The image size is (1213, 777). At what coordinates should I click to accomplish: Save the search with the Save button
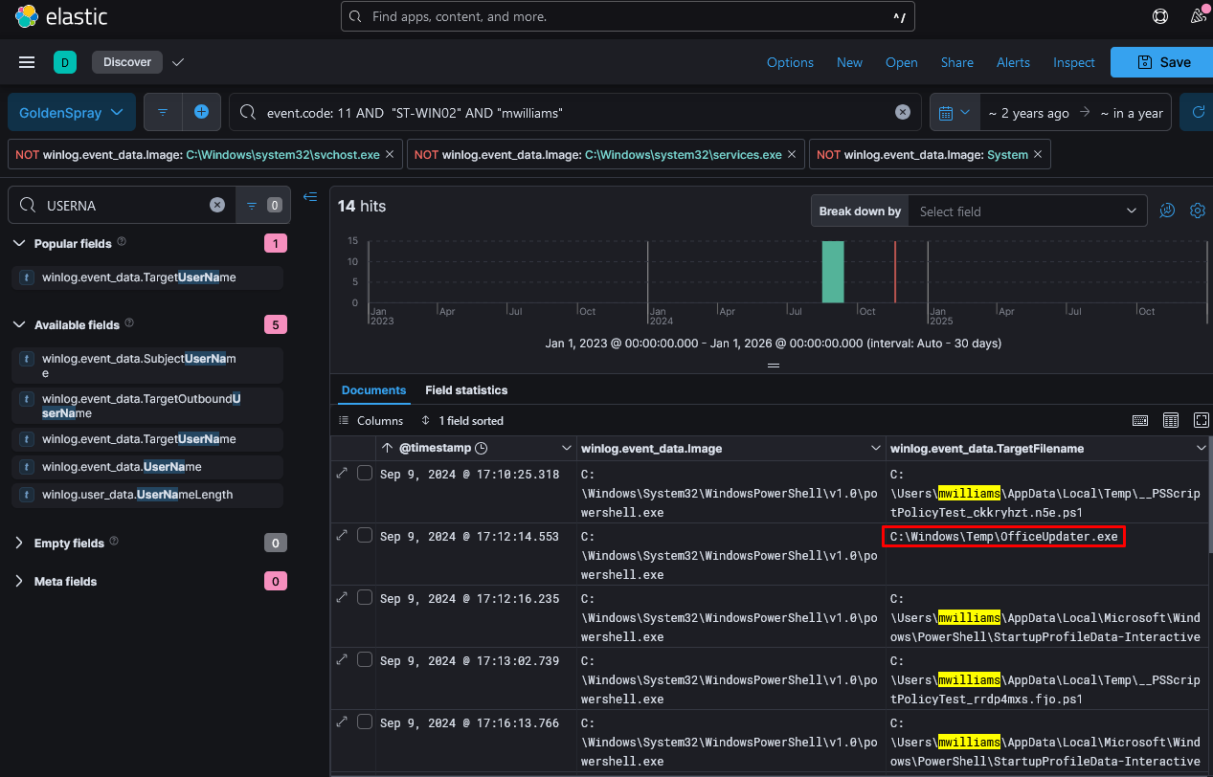[x=1161, y=62]
